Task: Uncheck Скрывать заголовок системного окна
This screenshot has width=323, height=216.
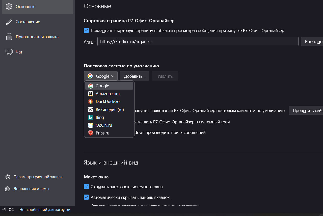Action: [86, 187]
